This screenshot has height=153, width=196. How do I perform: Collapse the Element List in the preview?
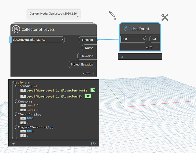(x=16, y=86)
